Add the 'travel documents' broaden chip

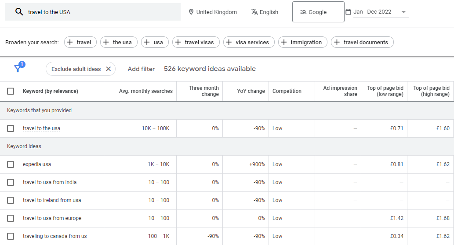362,42
